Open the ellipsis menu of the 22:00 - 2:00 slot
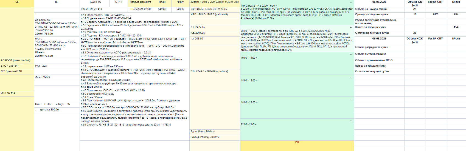This screenshot has height=151, width=466. click(x=351, y=121)
